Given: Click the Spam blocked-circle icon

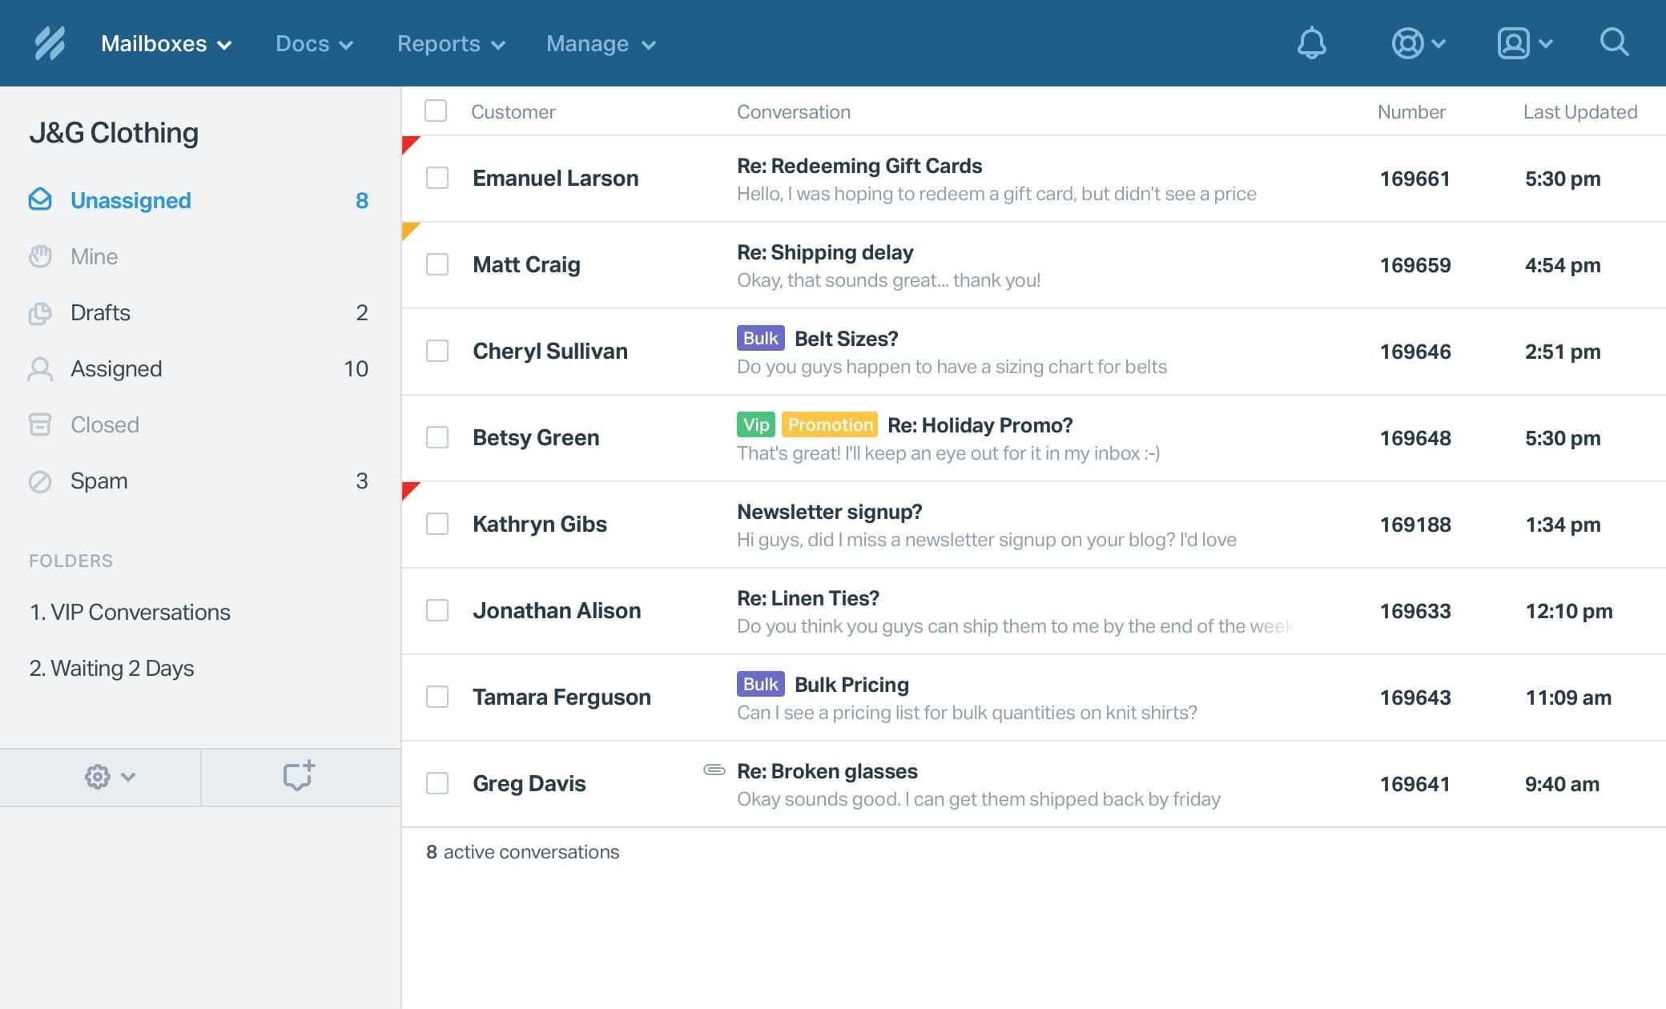Looking at the screenshot, I should [x=40, y=481].
